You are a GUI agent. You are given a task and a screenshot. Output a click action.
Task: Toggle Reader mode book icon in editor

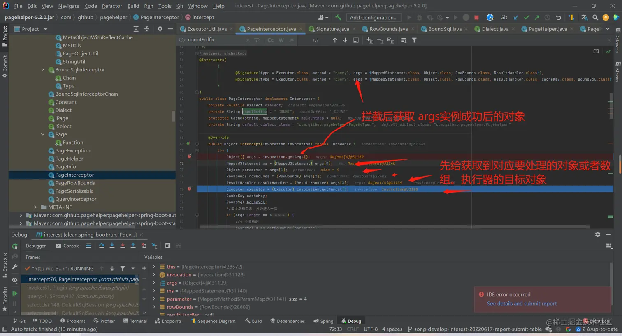click(x=596, y=51)
